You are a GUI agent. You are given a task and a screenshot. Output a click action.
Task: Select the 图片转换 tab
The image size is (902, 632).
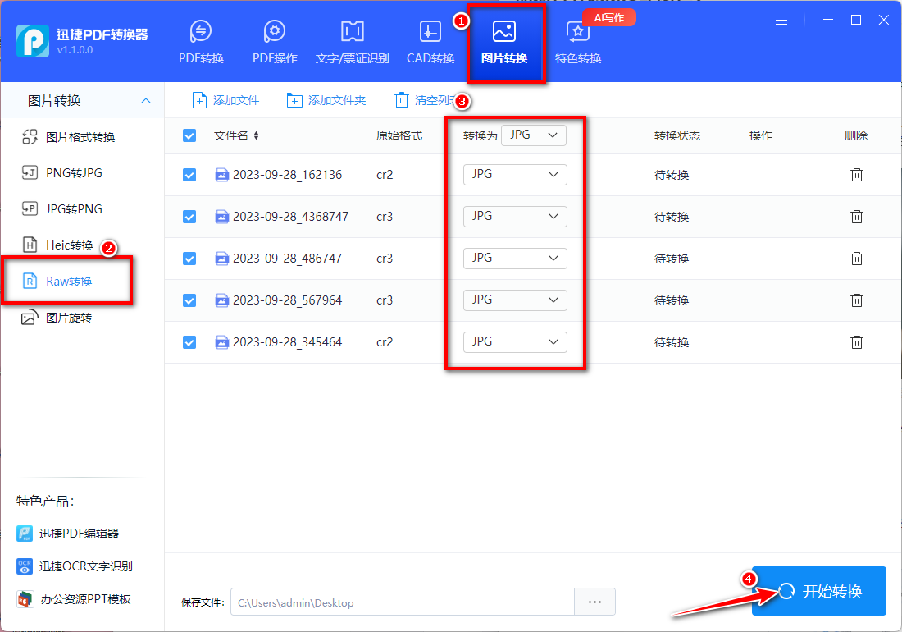pyautogui.click(x=504, y=42)
